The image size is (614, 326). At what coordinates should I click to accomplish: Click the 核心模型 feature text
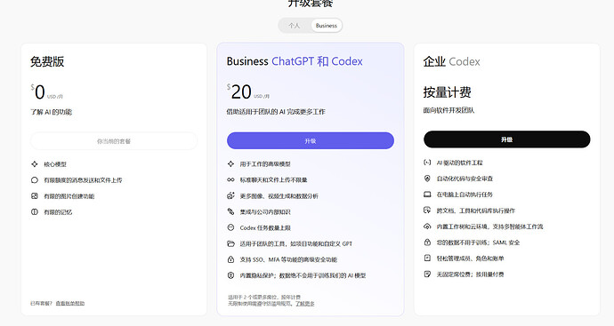(55, 164)
